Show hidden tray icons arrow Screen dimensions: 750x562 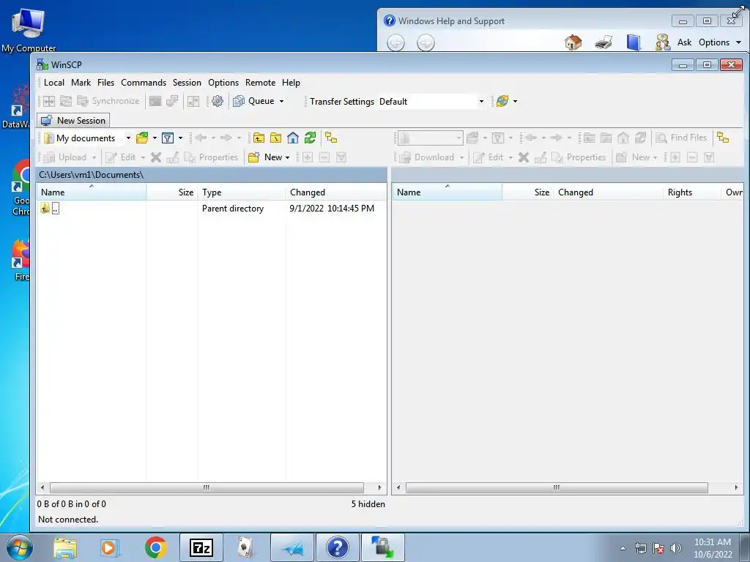point(623,548)
